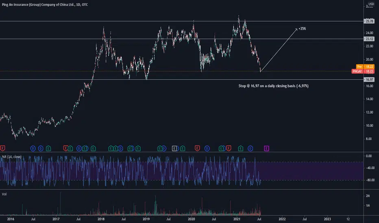Click the 22.00 price scale value
The height and width of the screenshot is (223, 379).
[369, 46]
